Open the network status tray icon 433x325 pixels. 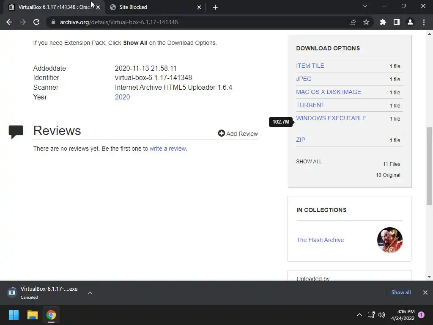(x=371, y=315)
